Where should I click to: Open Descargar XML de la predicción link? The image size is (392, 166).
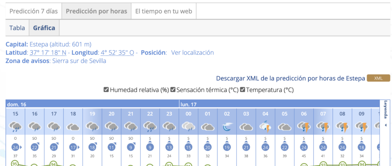point(290,78)
